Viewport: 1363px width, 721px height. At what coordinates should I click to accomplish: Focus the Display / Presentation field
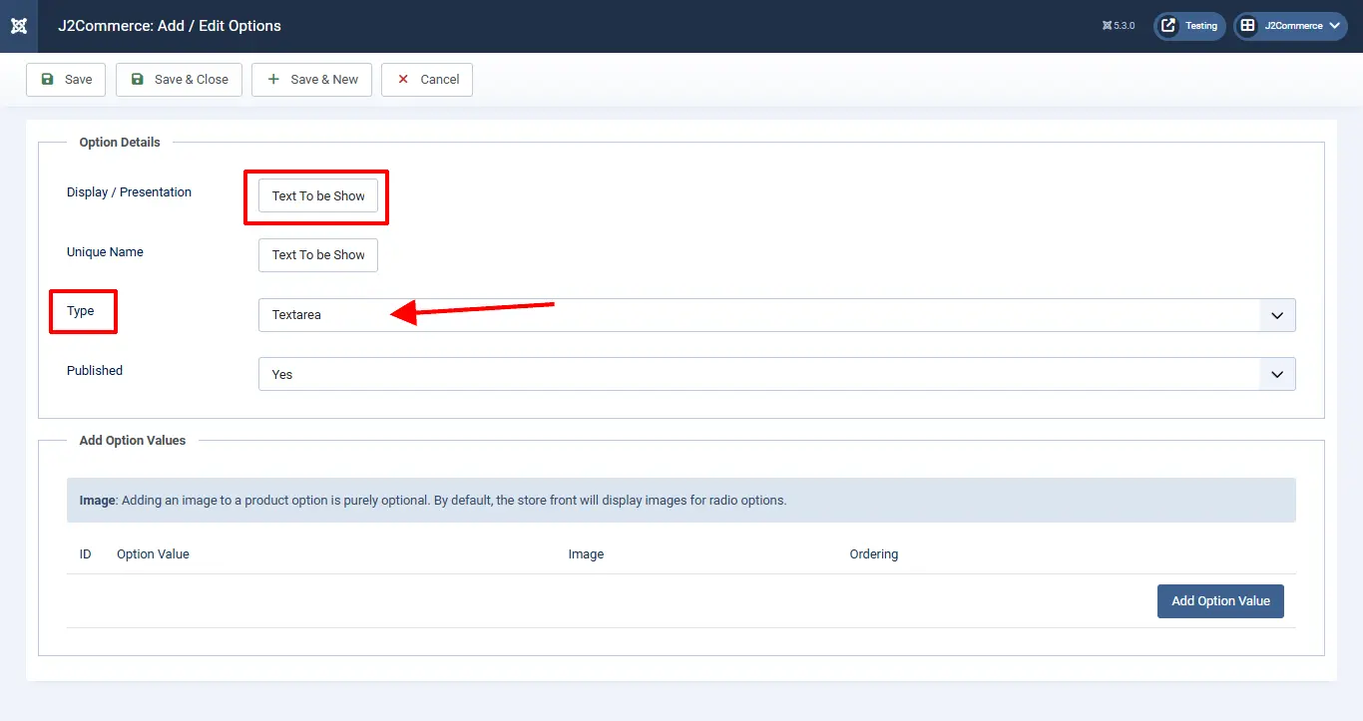click(x=318, y=196)
